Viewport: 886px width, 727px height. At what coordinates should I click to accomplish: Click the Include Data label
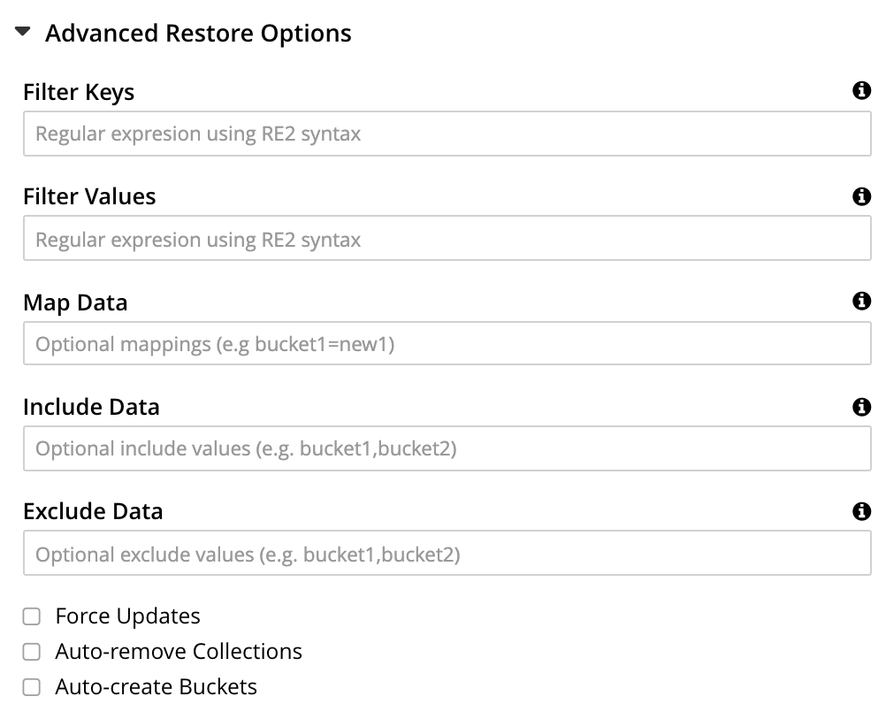pos(91,408)
